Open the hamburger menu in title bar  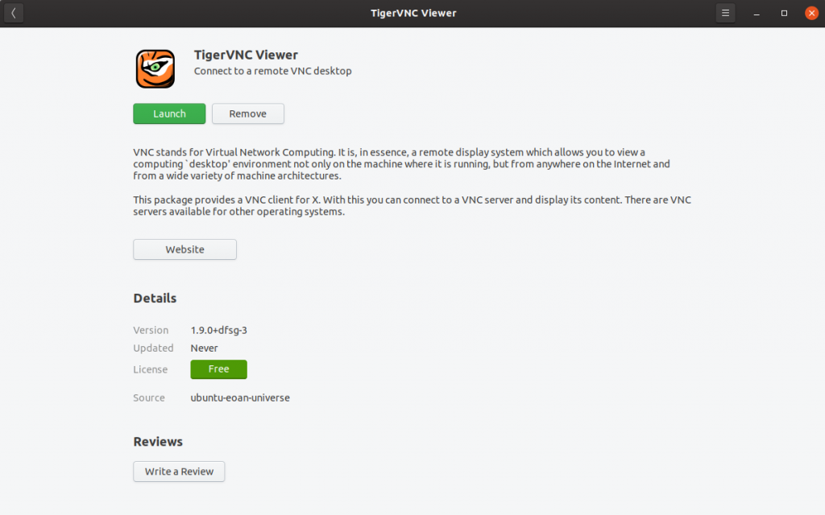point(725,13)
